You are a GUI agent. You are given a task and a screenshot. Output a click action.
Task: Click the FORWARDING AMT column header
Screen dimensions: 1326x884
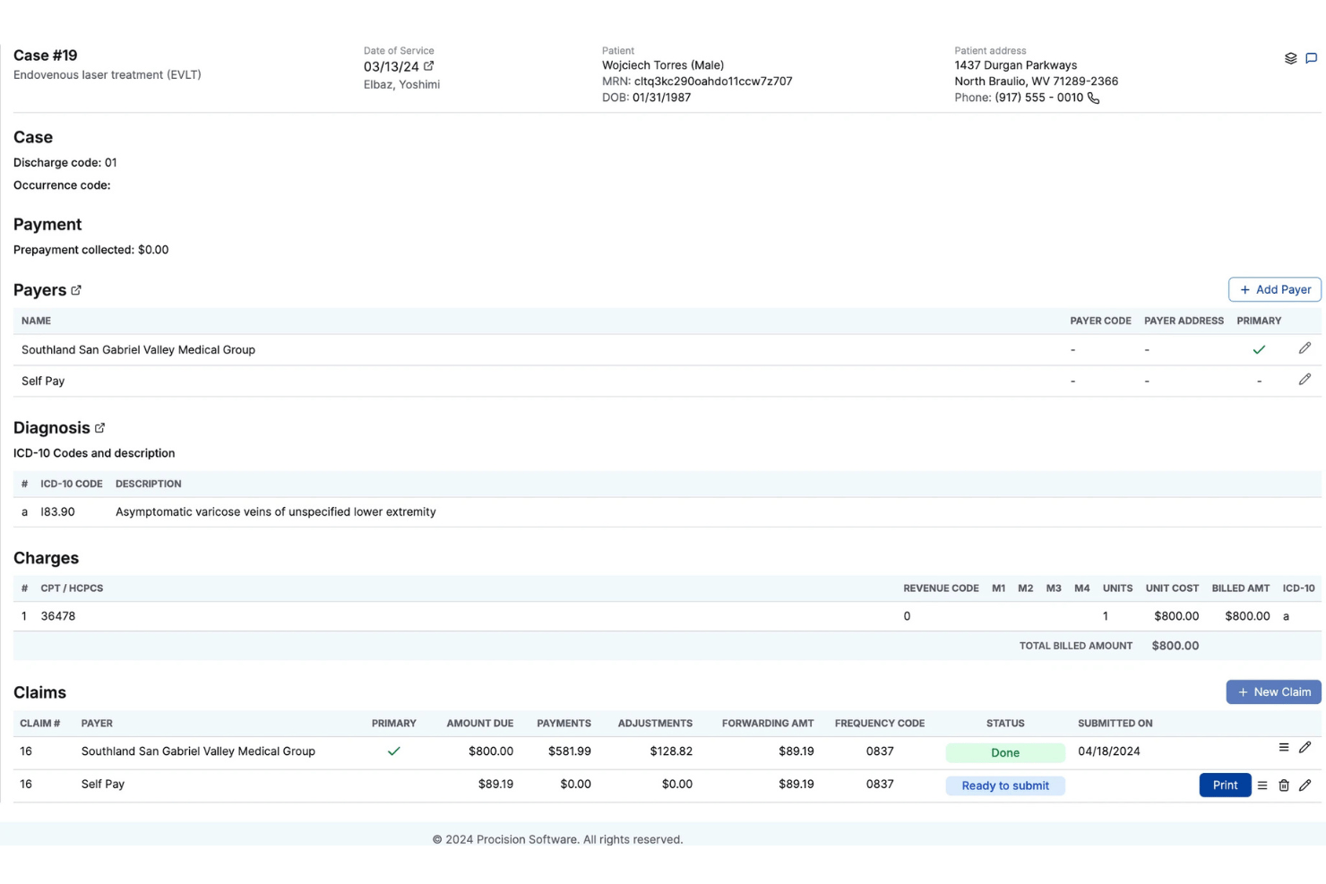tap(768, 724)
